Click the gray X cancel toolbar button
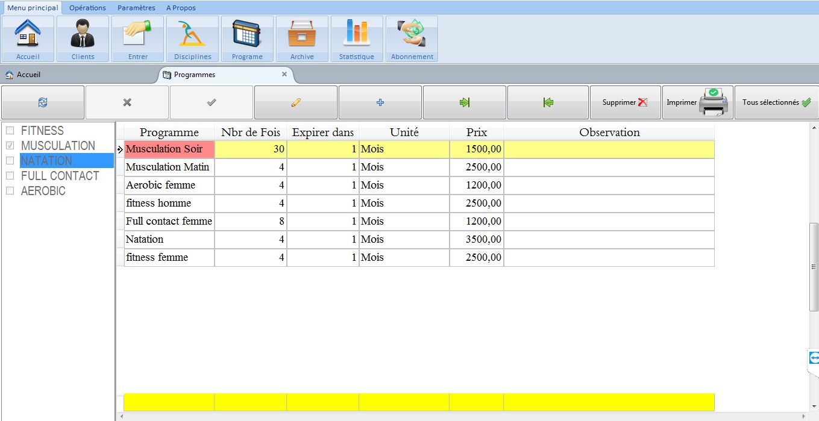Image resolution: width=819 pixels, height=421 pixels. pos(127,102)
